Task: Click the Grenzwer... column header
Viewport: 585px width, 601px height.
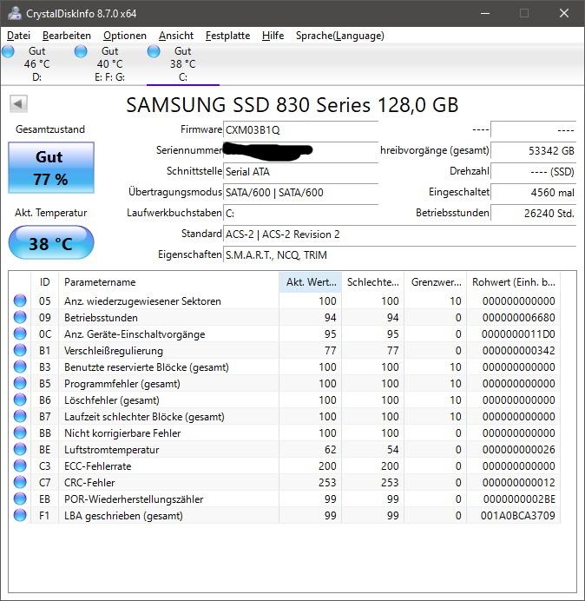Action: [436, 282]
